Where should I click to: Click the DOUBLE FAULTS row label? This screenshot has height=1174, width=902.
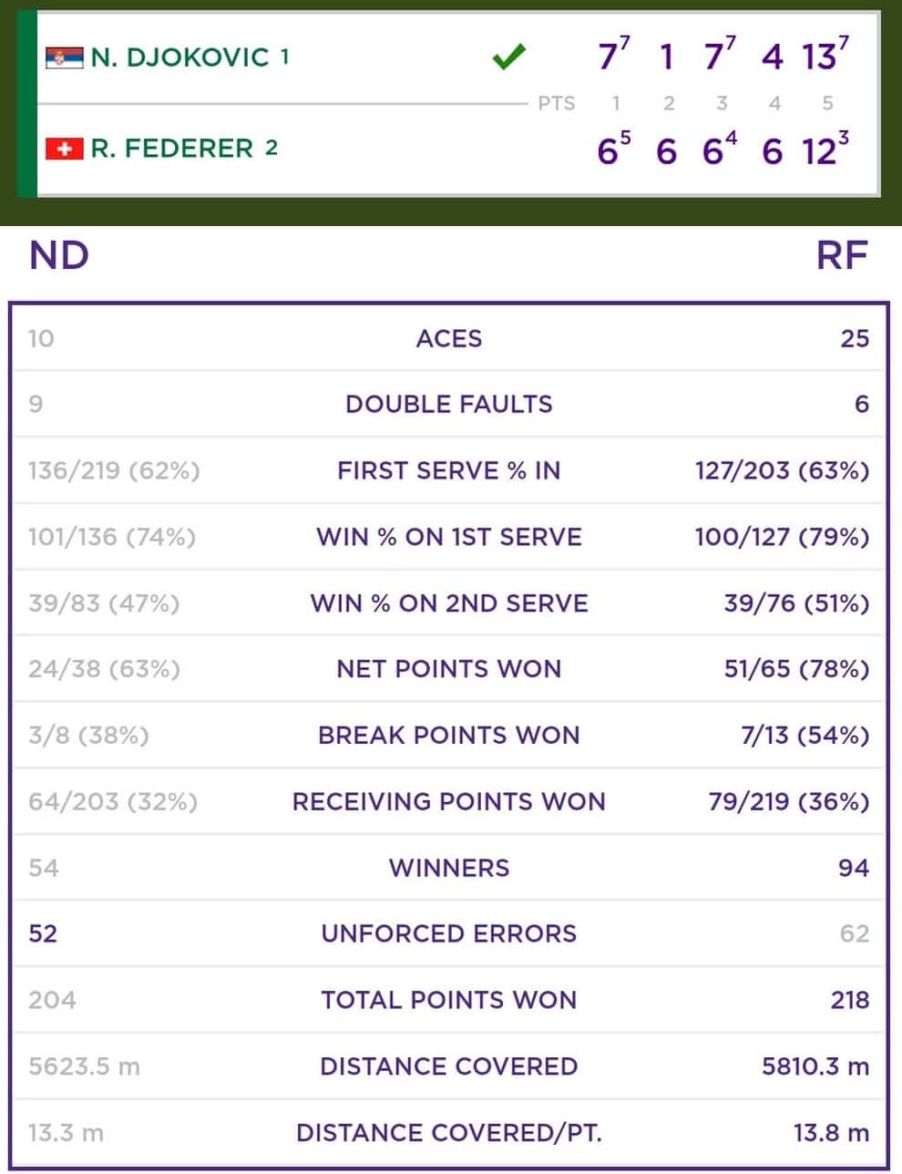pyautogui.click(x=449, y=405)
